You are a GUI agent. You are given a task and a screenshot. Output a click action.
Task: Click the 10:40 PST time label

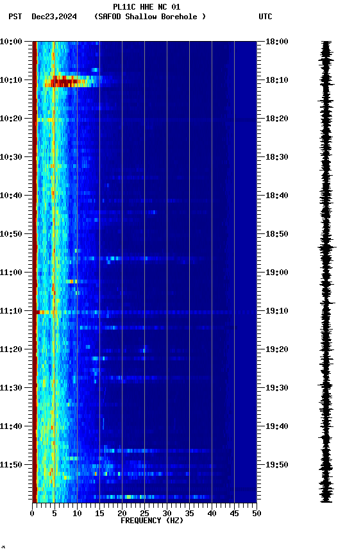click(11, 196)
